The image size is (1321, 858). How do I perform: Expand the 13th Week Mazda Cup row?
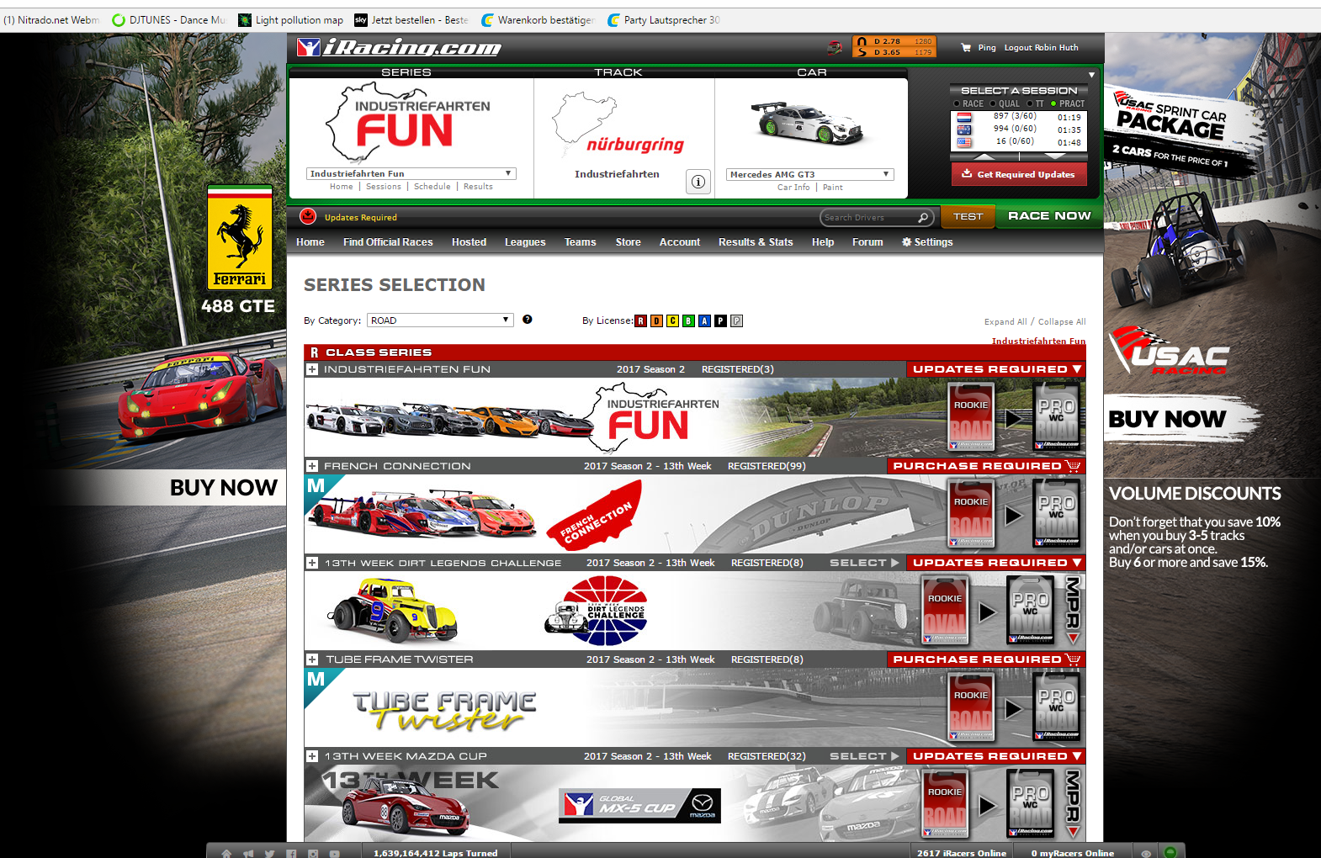tap(312, 756)
